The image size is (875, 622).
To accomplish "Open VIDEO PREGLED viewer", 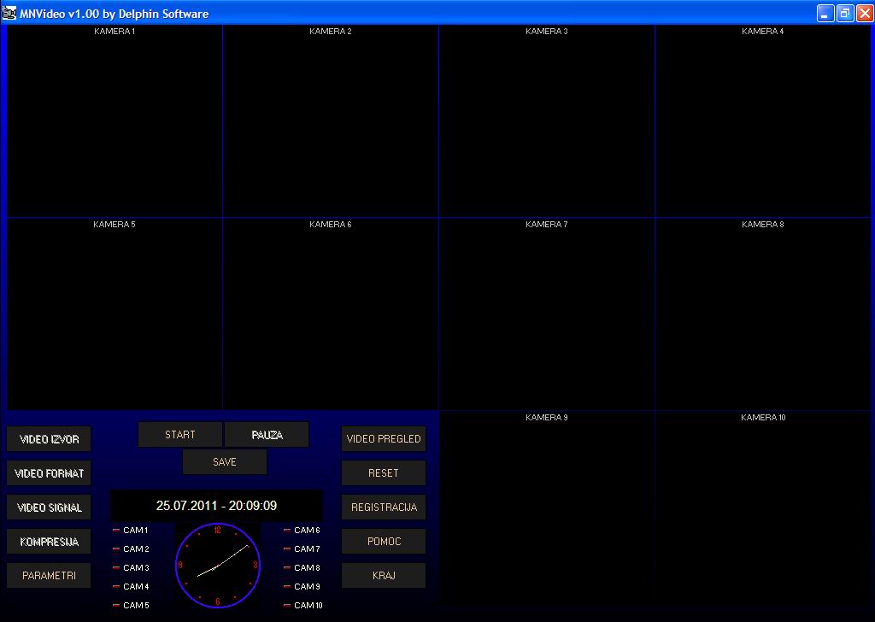I will 384,439.
